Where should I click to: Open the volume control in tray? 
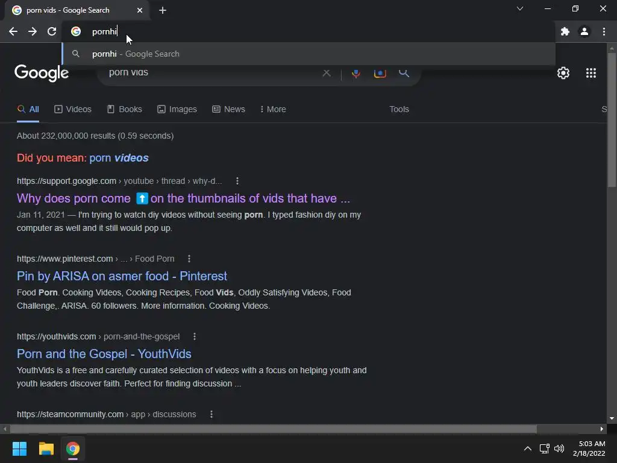click(x=559, y=449)
